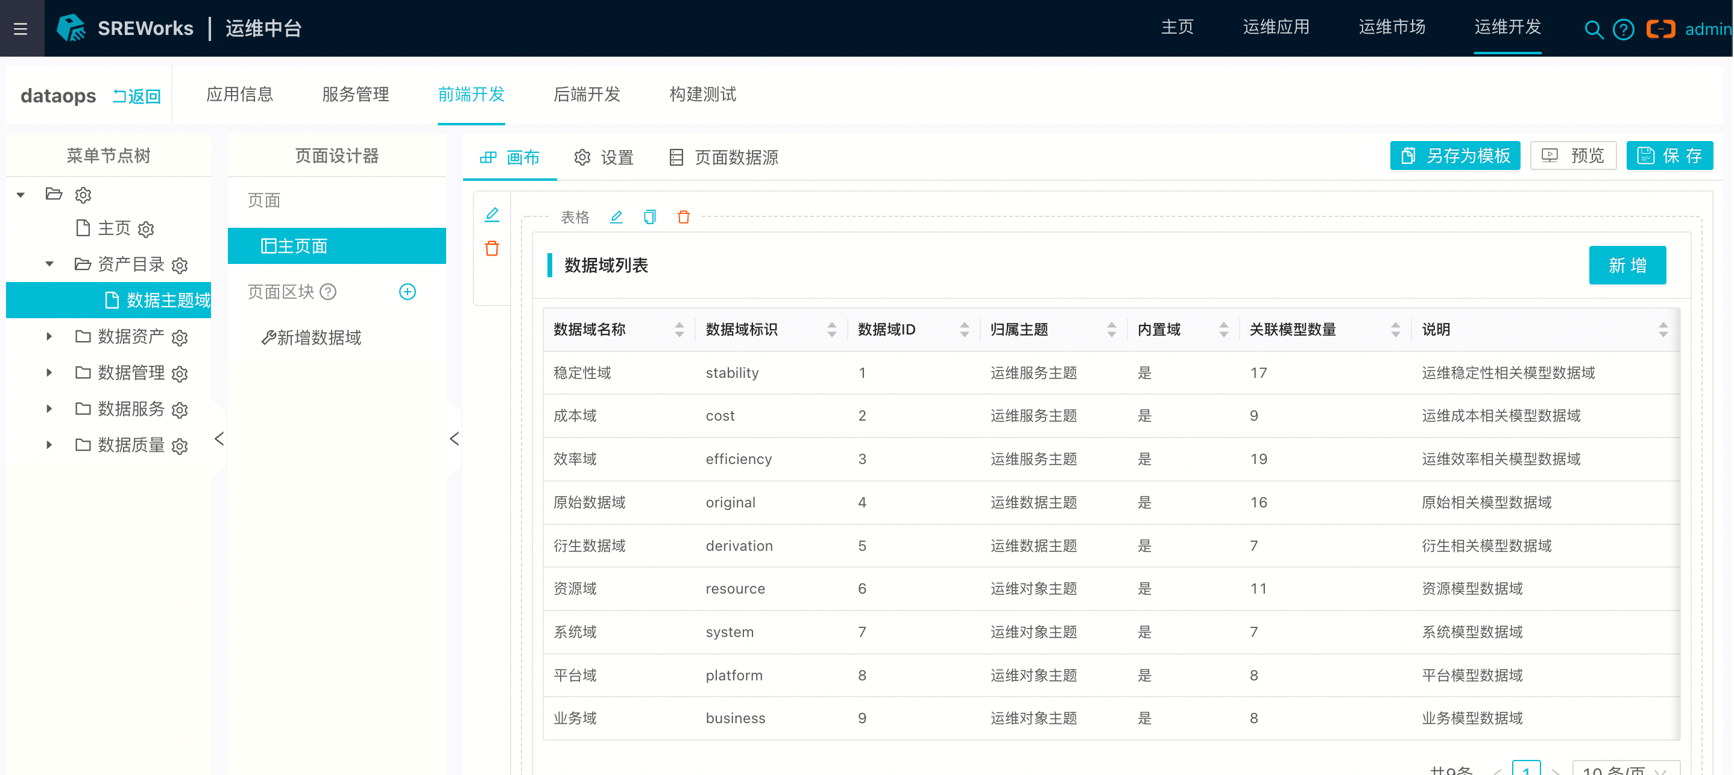The width and height of the screenshot is (1734, 775).
Task: Click the 另存为模板 button
Action: click(1455, 156)
